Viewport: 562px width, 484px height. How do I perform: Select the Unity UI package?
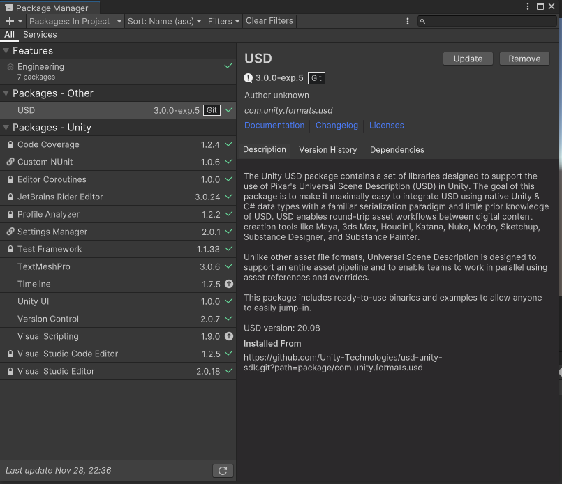[x=118, y=301]
